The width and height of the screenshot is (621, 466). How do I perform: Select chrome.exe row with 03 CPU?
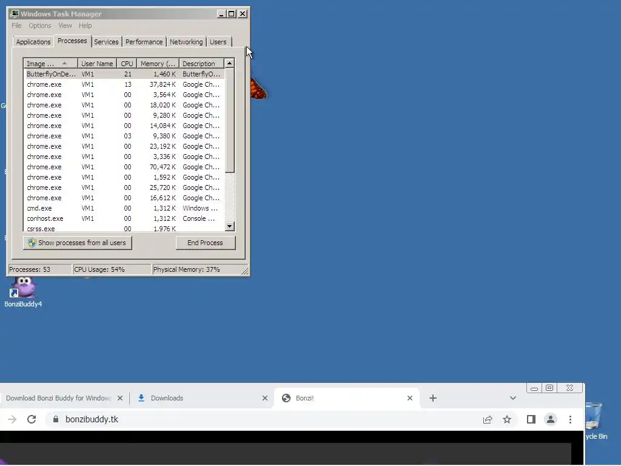(x=124, y=136)
